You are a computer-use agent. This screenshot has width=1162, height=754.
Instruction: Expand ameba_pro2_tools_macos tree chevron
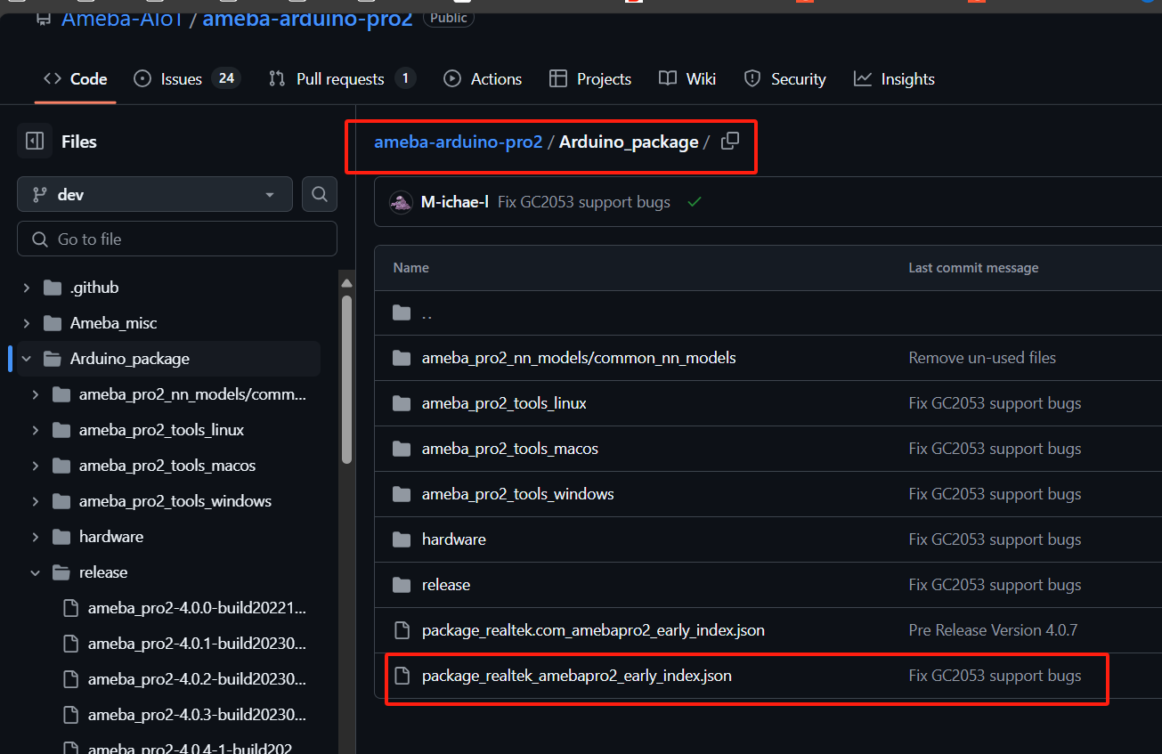pos(36,466)
